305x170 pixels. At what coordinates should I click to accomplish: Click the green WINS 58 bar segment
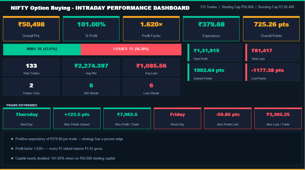[42, 50]
